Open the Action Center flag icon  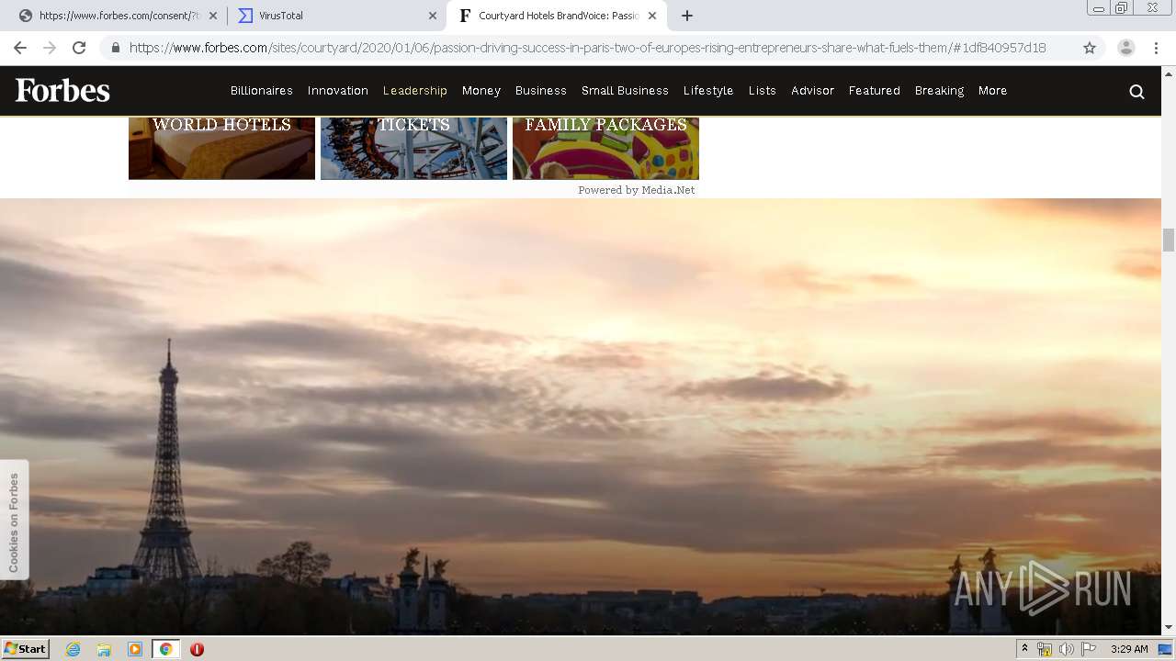click(x=1089, y=649)
